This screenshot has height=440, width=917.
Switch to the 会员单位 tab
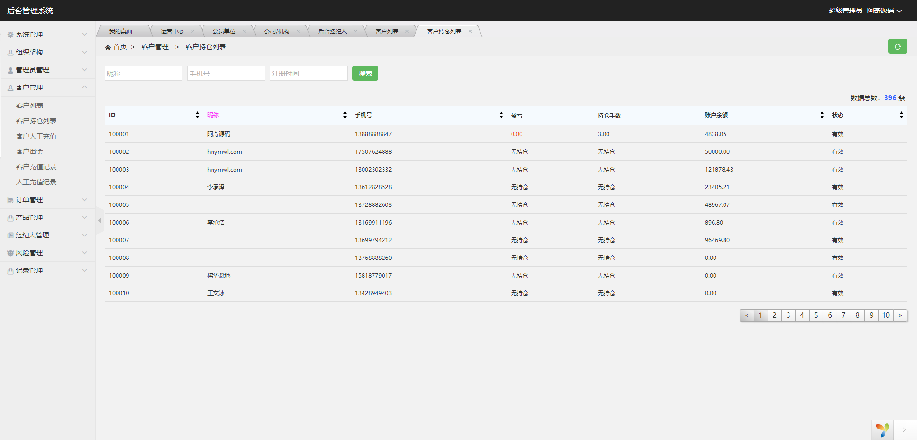pos(224,32)
